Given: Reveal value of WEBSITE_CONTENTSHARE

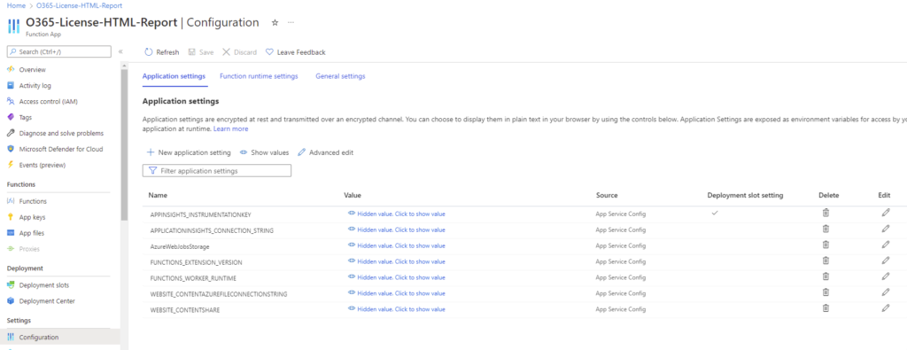Looking at the screenshot, I should tap(396, 309).
